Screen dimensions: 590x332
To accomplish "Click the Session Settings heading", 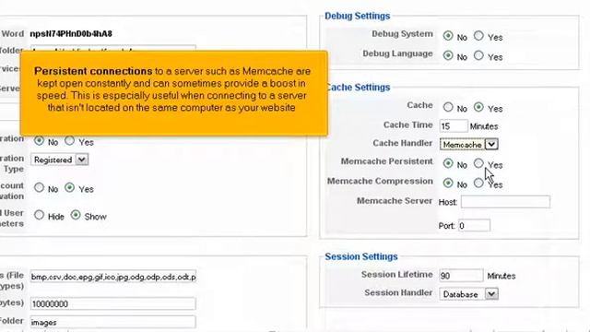I will click(x=361, y=256).
